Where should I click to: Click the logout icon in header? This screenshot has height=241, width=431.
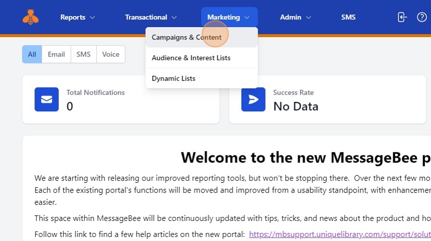[402, 17]
